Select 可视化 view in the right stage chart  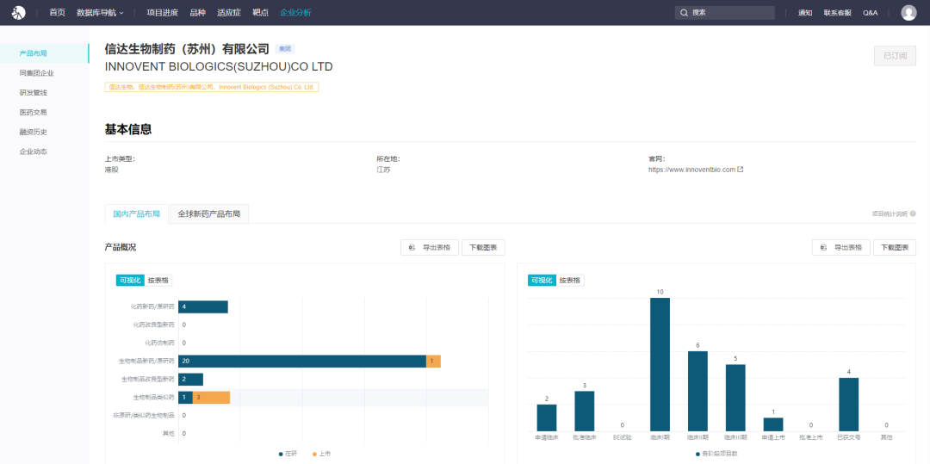(x=542, y=281)
